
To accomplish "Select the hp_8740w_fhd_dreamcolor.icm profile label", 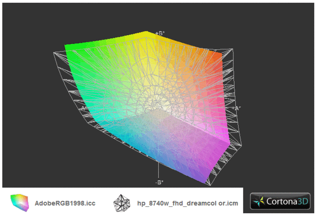I will (x=189, y=203).
